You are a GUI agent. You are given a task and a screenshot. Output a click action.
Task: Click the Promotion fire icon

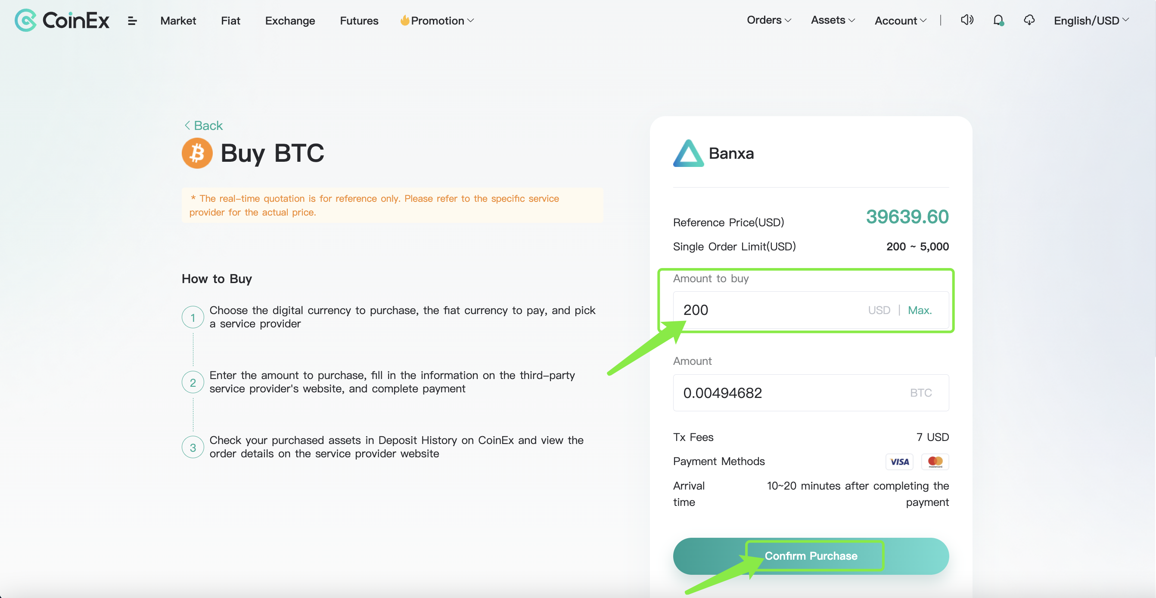pyautogui.click(x=404, y=20)
